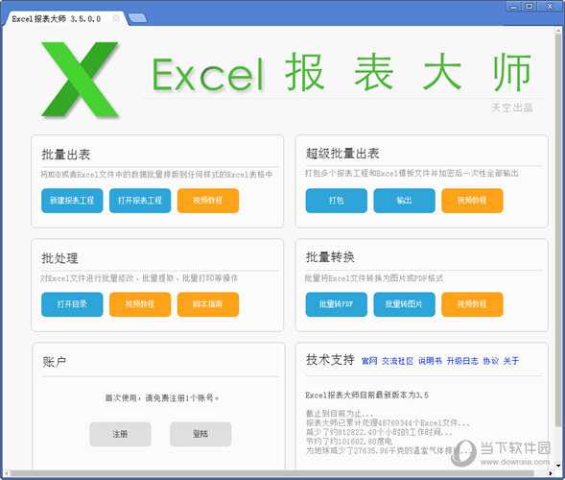This screenshot has height=480, width=565.
Task: Click the 技术支持 heading
Action: point(330,360)
